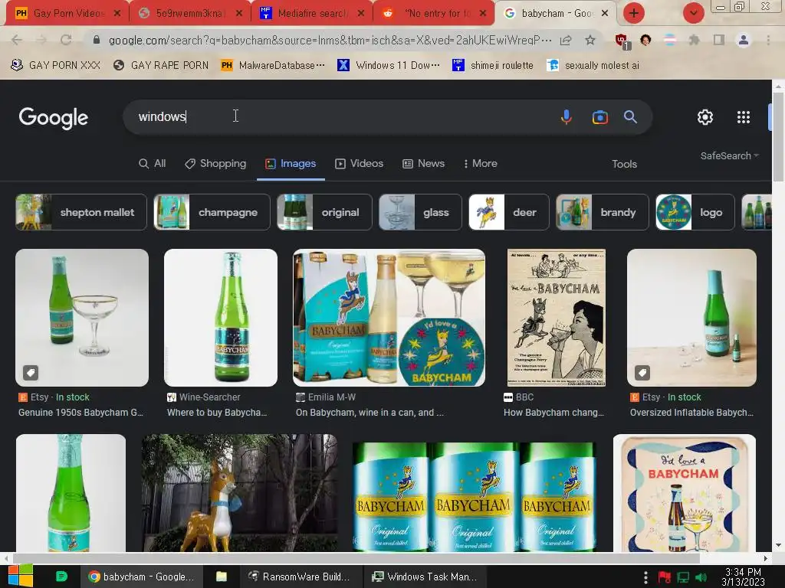Click the volume speaker tray icon

pos(701,577)
